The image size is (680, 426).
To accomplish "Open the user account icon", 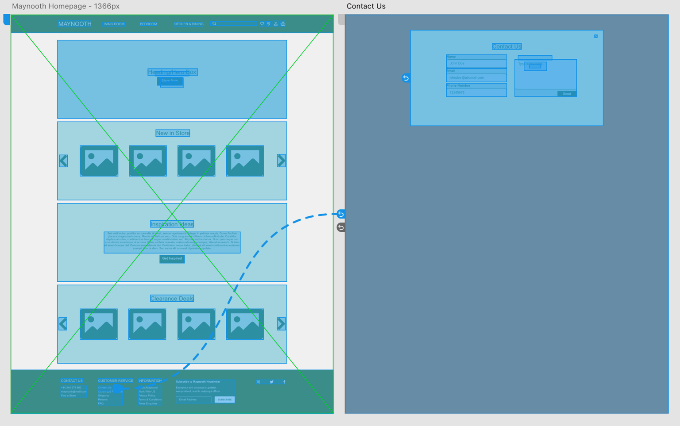I will click(275, 24).
